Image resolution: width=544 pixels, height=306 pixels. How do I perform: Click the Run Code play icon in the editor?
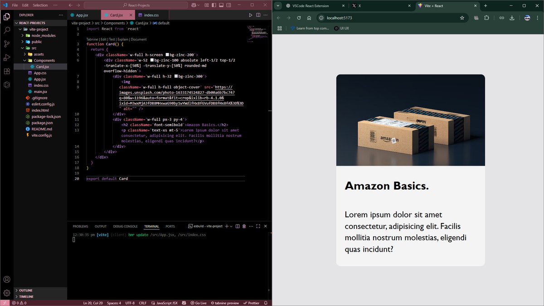pyautogui.click(x=250, y=15)
